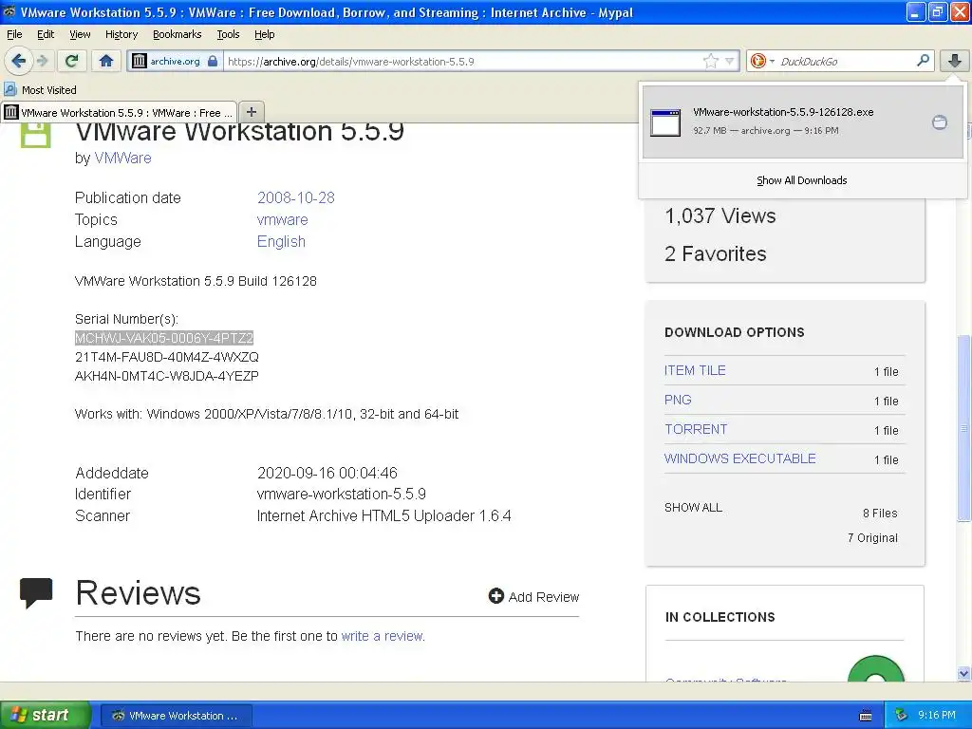Screen dimensions: 972x729
Task: Open the Edit menu
Action: coord(46,34)
